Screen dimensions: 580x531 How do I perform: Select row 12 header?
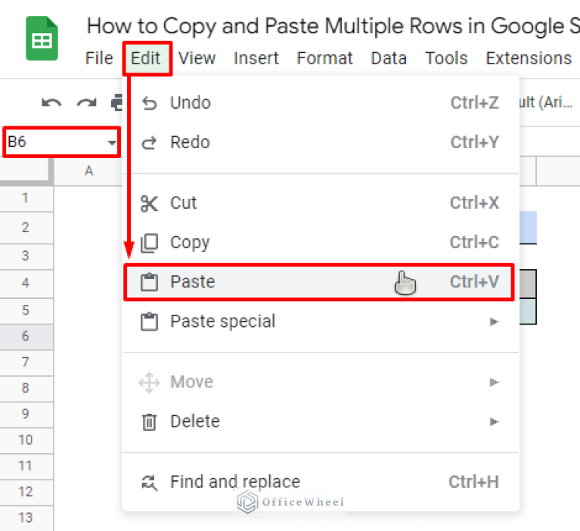pyautogui.click(x=25, y=492)
